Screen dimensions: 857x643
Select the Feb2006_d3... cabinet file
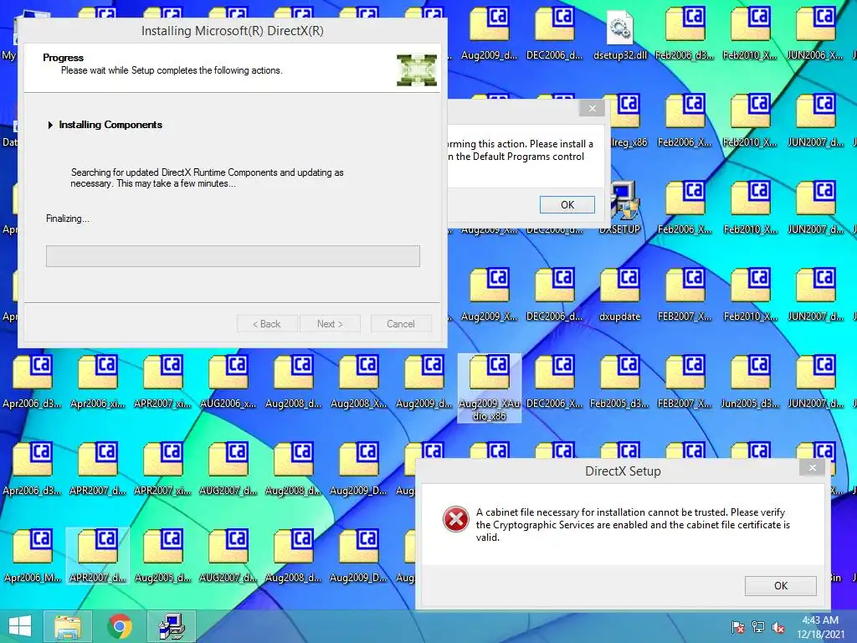(685, 33)
